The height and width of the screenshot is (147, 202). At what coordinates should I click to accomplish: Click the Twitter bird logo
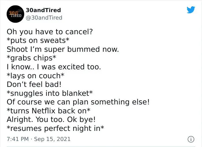pos(191,9)
